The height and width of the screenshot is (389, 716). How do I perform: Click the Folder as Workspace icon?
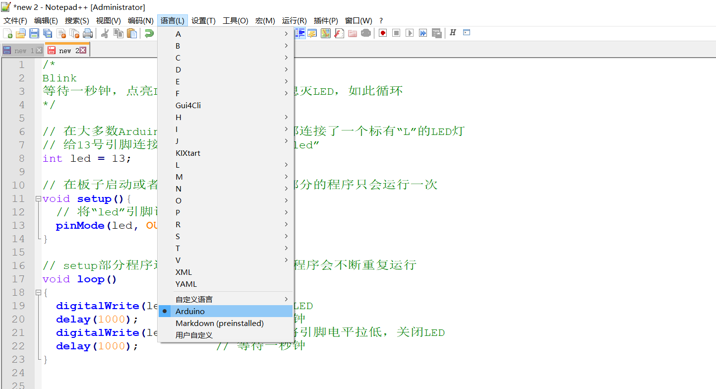[x=353, y=33]
